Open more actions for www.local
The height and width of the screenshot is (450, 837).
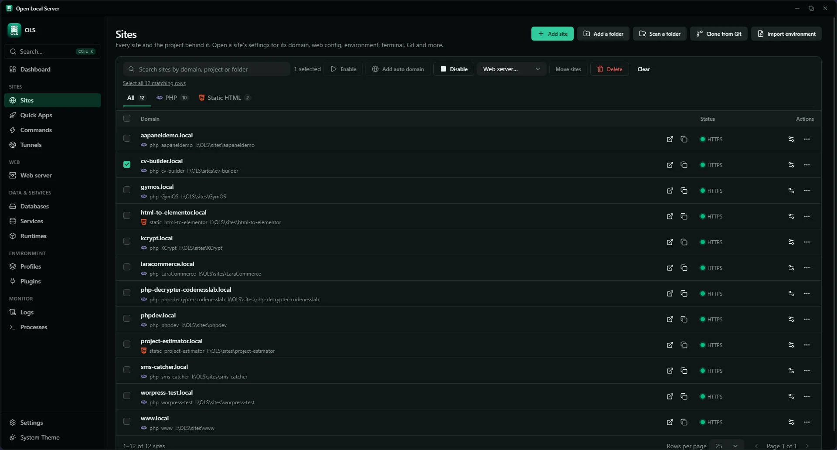(x=807, y=422)
